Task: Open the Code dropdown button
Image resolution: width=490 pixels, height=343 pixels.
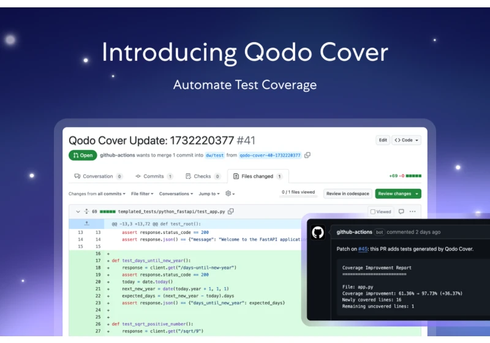Action: (406, 140)
